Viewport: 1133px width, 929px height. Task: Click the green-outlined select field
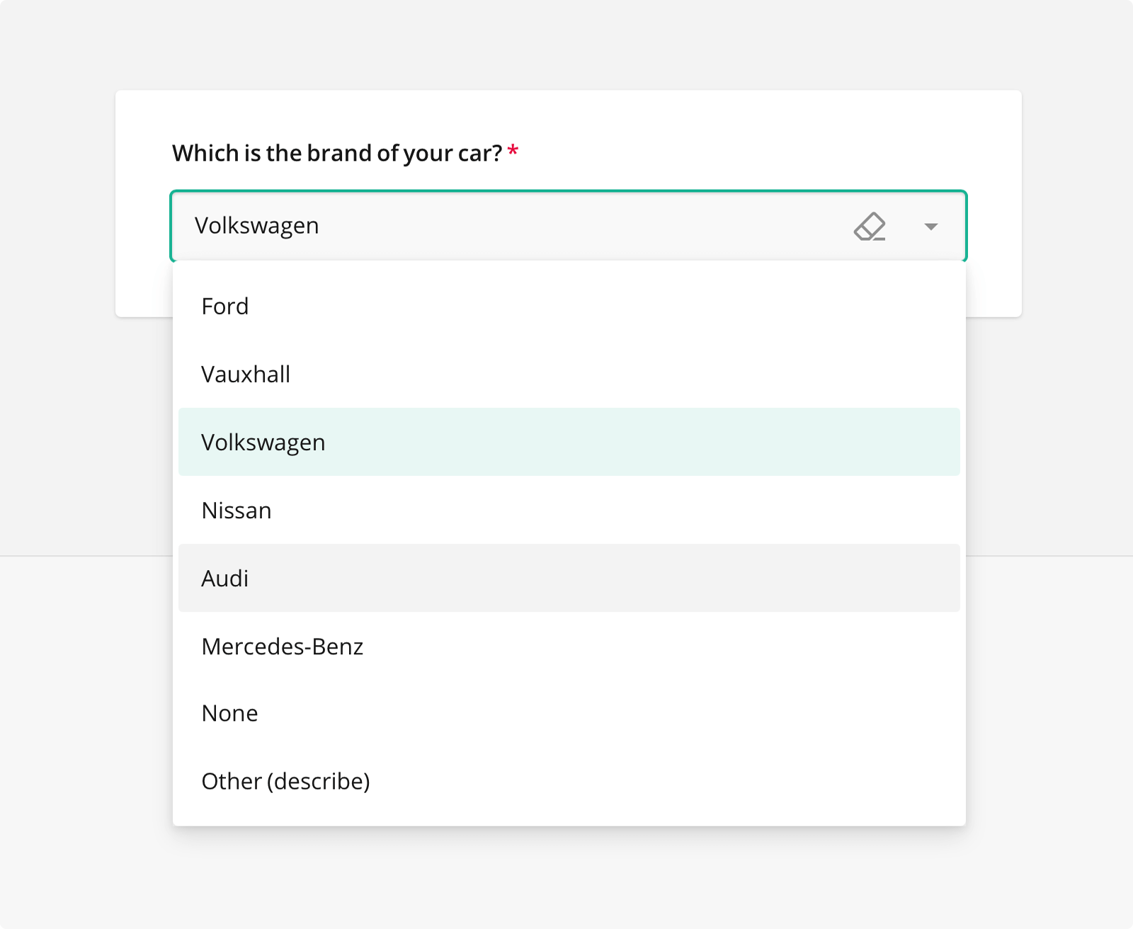pos(496,225)
